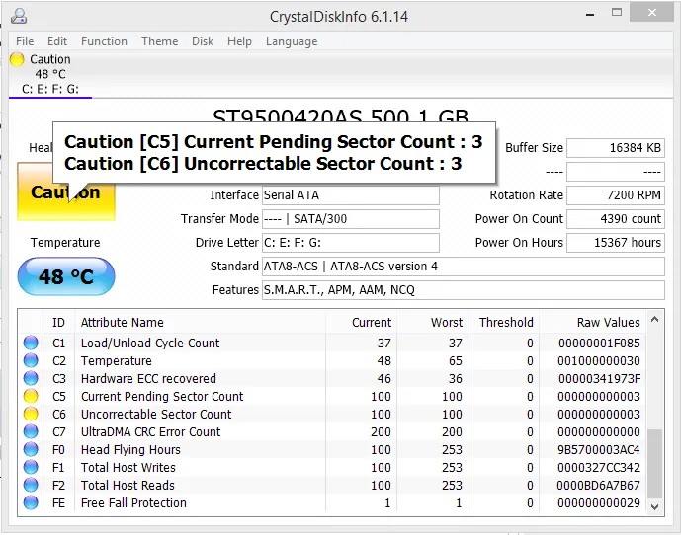
Task: Click the Drive Letter field
Action: tap(351, 243)
